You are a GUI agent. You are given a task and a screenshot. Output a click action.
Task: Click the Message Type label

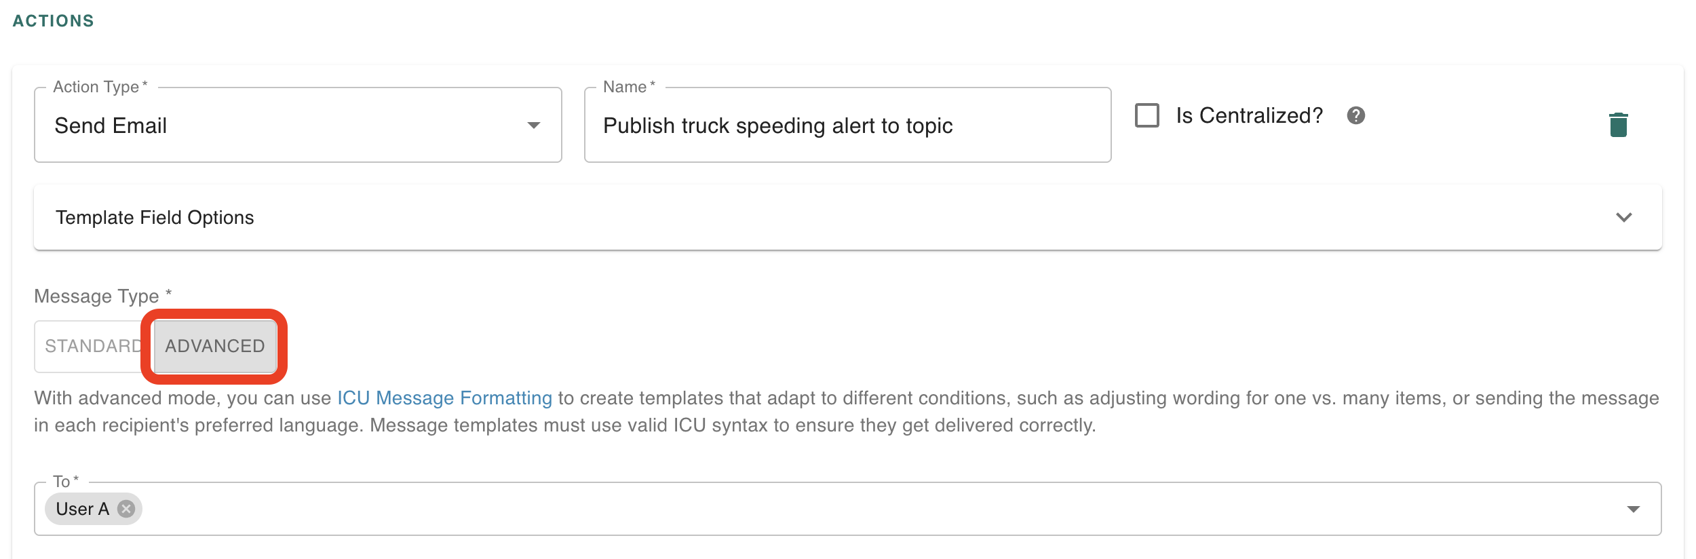(x=97, y=296)
